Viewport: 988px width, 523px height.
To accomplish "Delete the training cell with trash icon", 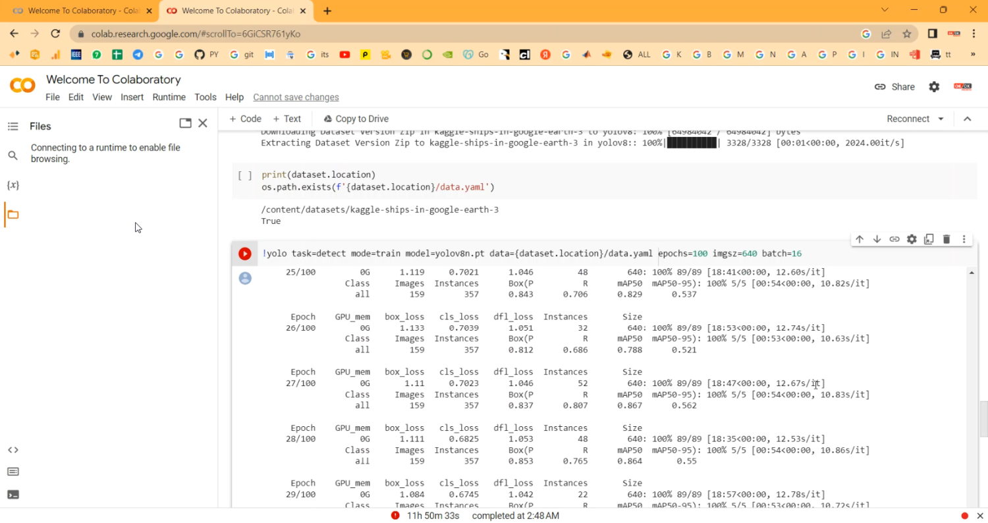I will 947,239.
